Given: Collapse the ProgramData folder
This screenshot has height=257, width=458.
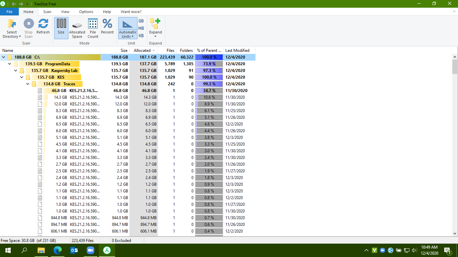Looking at the screenshot, I should click(x=10, y=64).
